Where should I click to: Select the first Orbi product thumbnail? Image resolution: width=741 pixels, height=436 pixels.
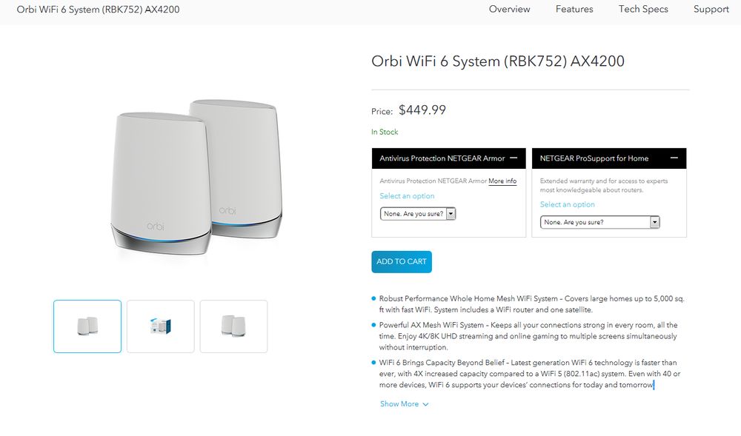[x=87, y=326]
